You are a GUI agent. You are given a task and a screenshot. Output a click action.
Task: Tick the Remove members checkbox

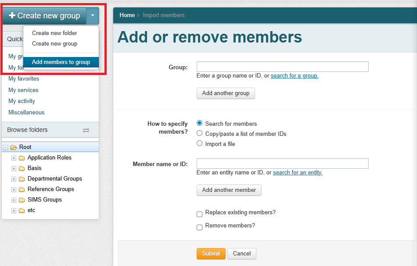coord(200,227)
